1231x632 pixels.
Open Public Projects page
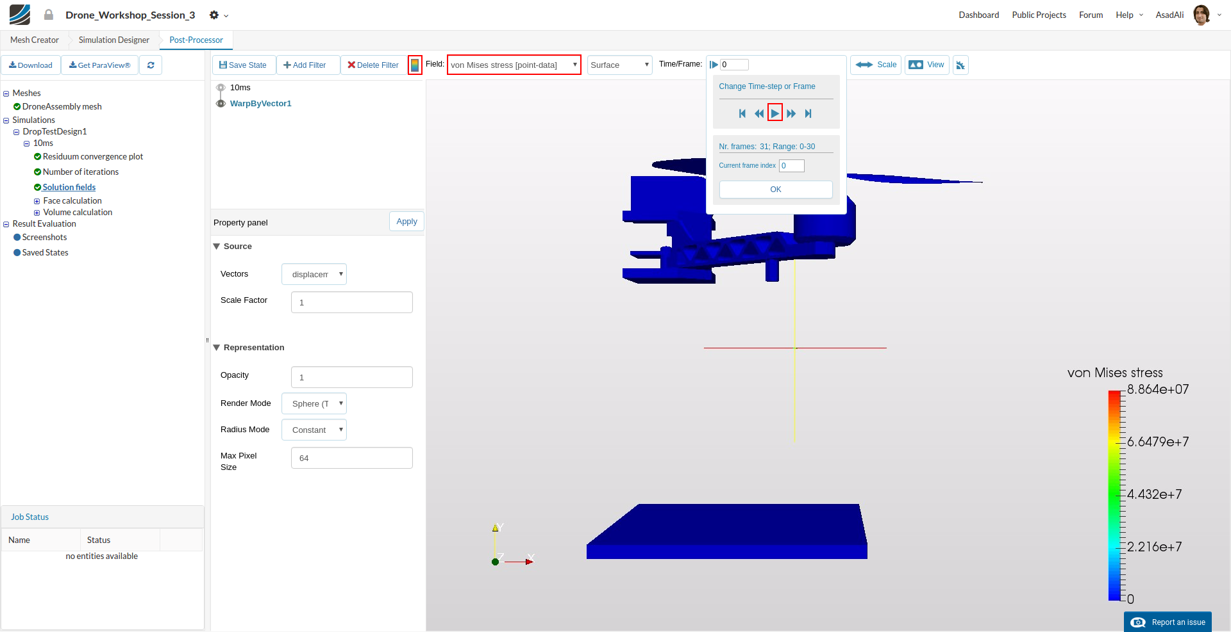point(1039,15)
